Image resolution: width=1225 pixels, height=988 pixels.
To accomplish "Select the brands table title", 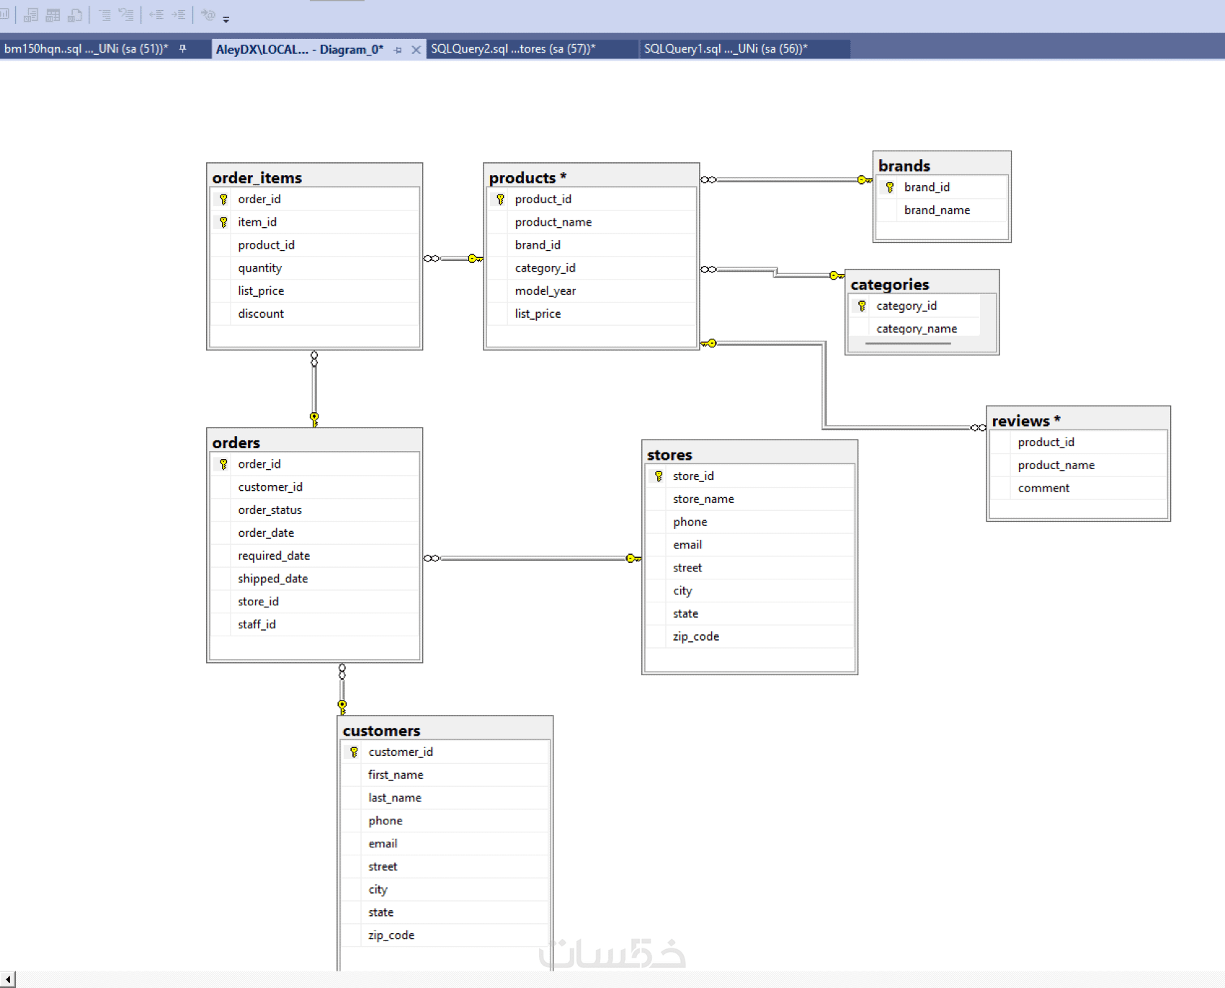I will 904,165.
